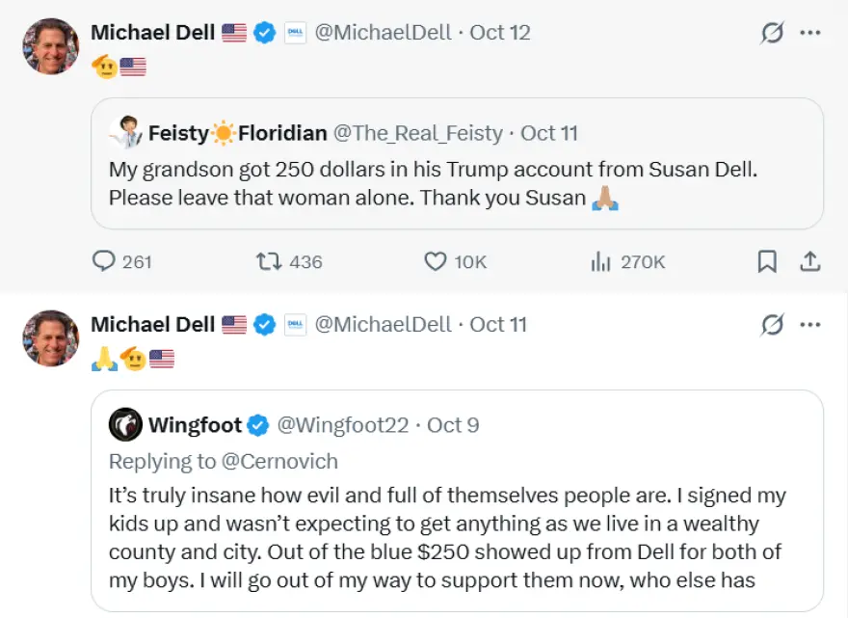
Task: Open the Wingfoot avatar in quoted post
Action: point(125,425)
